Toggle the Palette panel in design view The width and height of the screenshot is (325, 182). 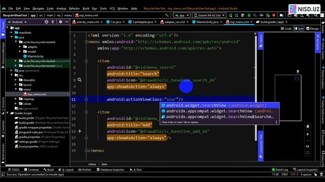[x=261, y=41]
